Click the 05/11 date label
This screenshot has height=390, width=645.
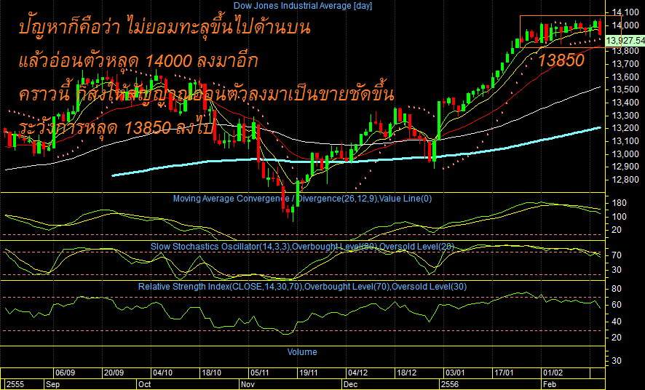(x=260, y=373)
